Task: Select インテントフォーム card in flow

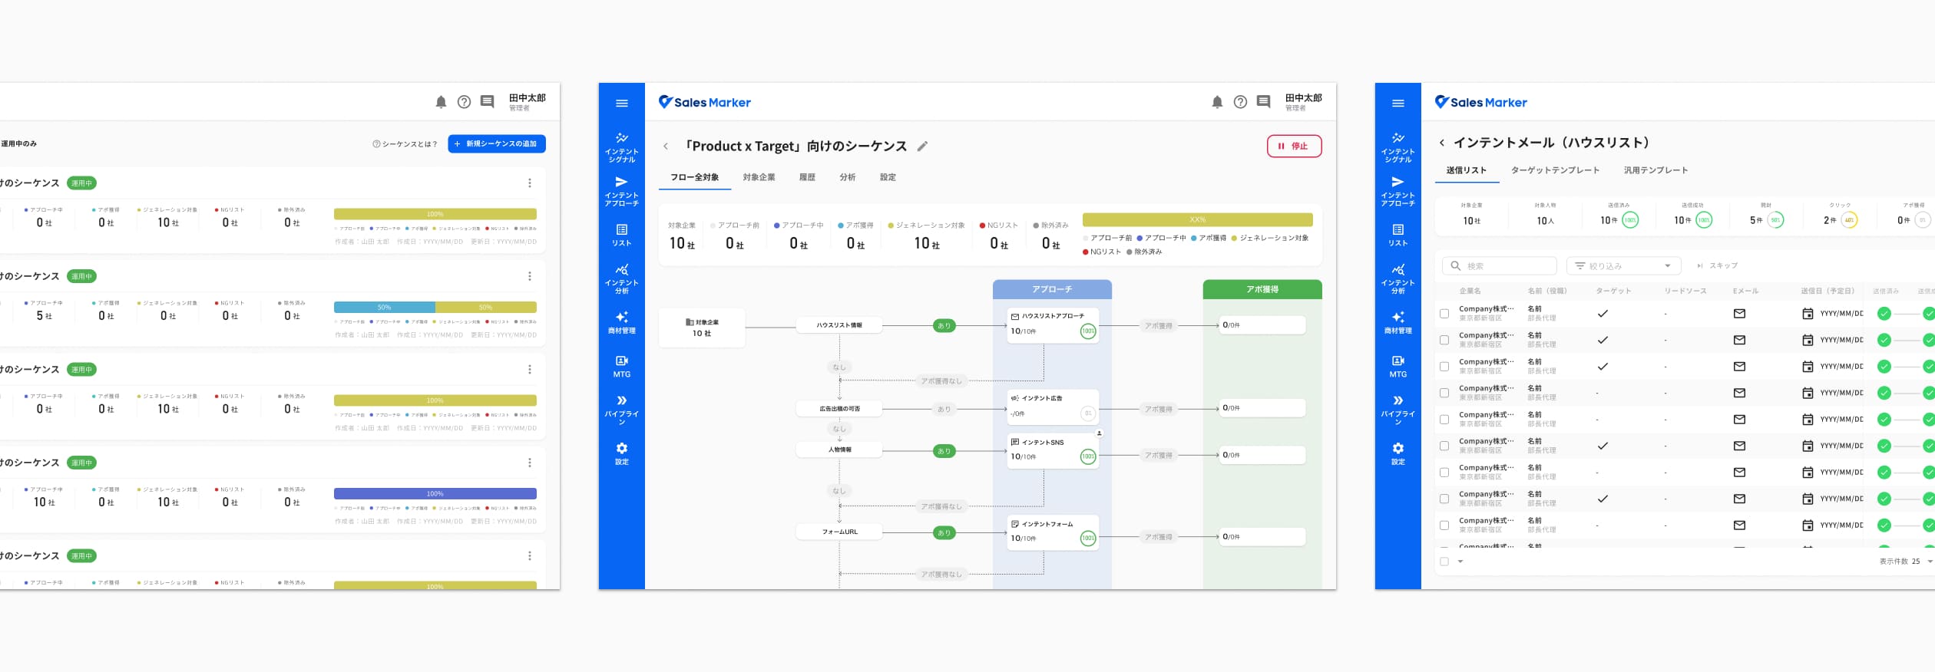Action: click(1053, 532)
